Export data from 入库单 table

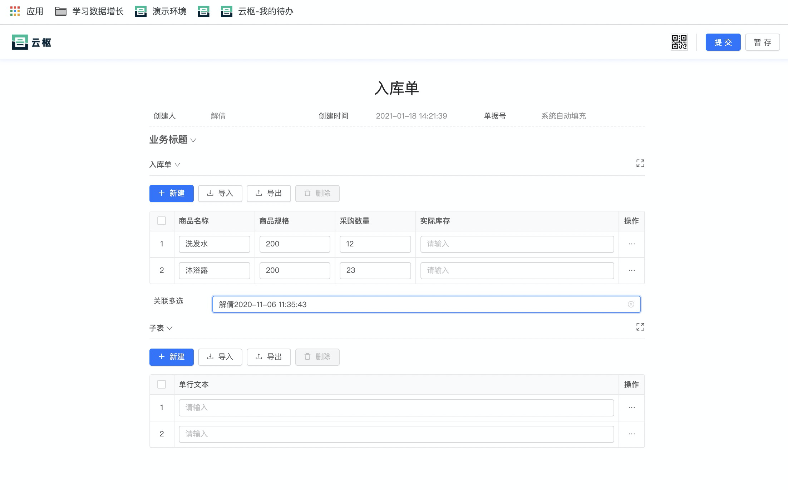coord(269,193)
